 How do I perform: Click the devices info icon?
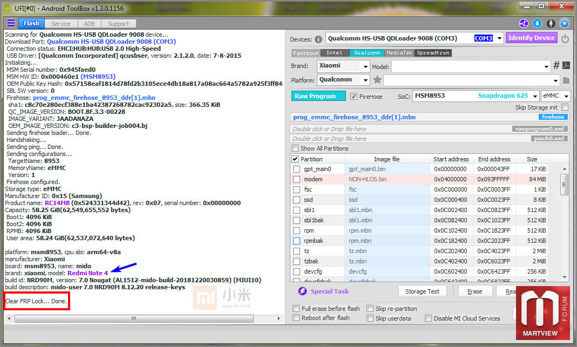(318, 39)
